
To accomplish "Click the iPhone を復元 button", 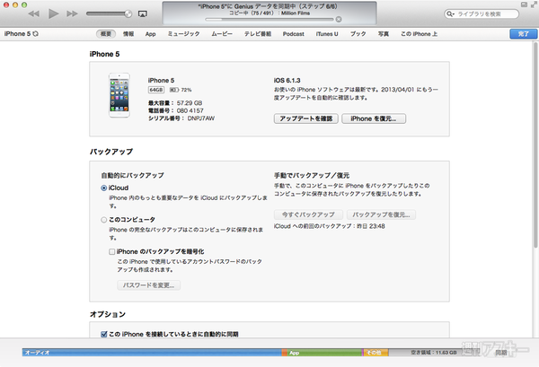I will (x=374, y=118).
